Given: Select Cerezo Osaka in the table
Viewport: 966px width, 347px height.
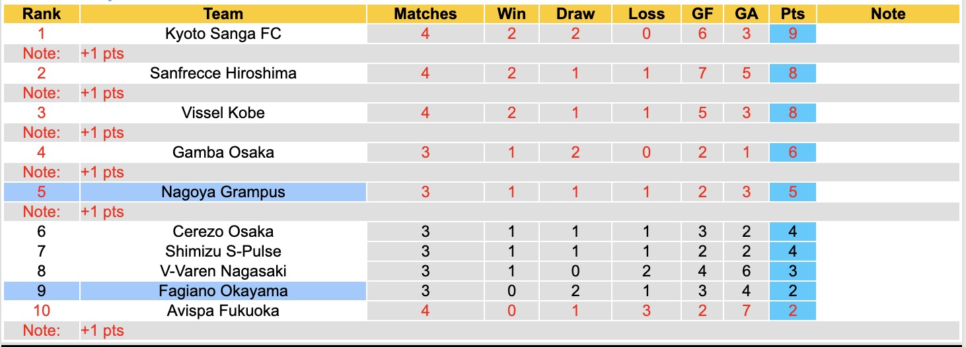Looking at the screenshot, I should tap(223, 232).
